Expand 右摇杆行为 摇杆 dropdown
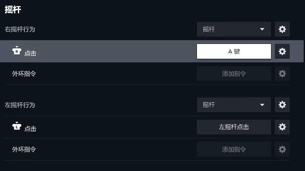 pyautogui.click(x=234, y=29)
